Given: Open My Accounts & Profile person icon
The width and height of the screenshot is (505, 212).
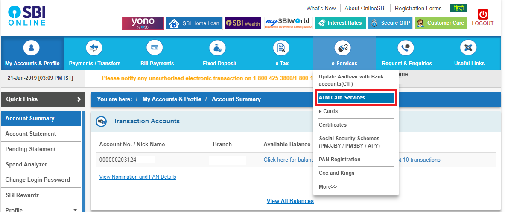Looking at the screenshot, I should point(32,48).
